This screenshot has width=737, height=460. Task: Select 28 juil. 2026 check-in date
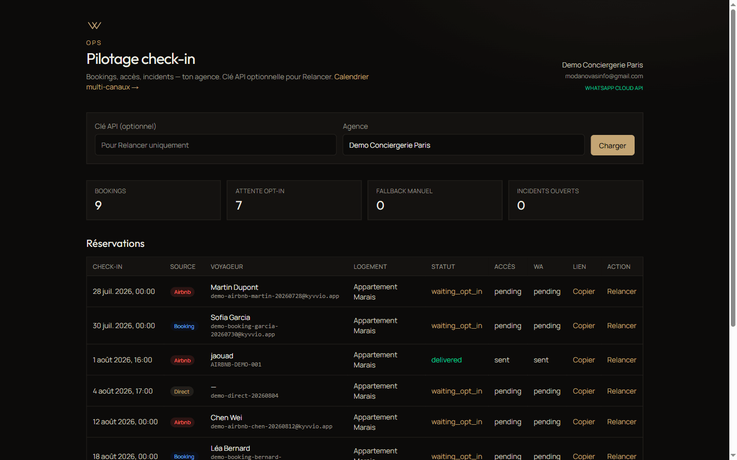[x=124, y=291]
